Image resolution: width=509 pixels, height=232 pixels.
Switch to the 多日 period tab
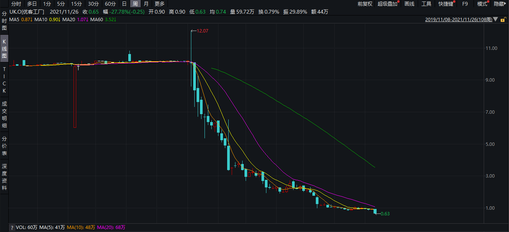[x=32, y=4]
